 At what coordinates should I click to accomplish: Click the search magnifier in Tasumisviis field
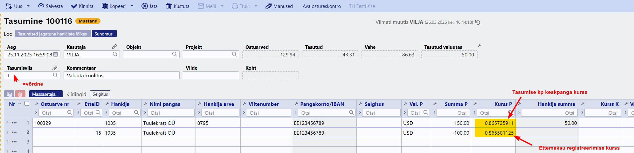tap(55, 75)
